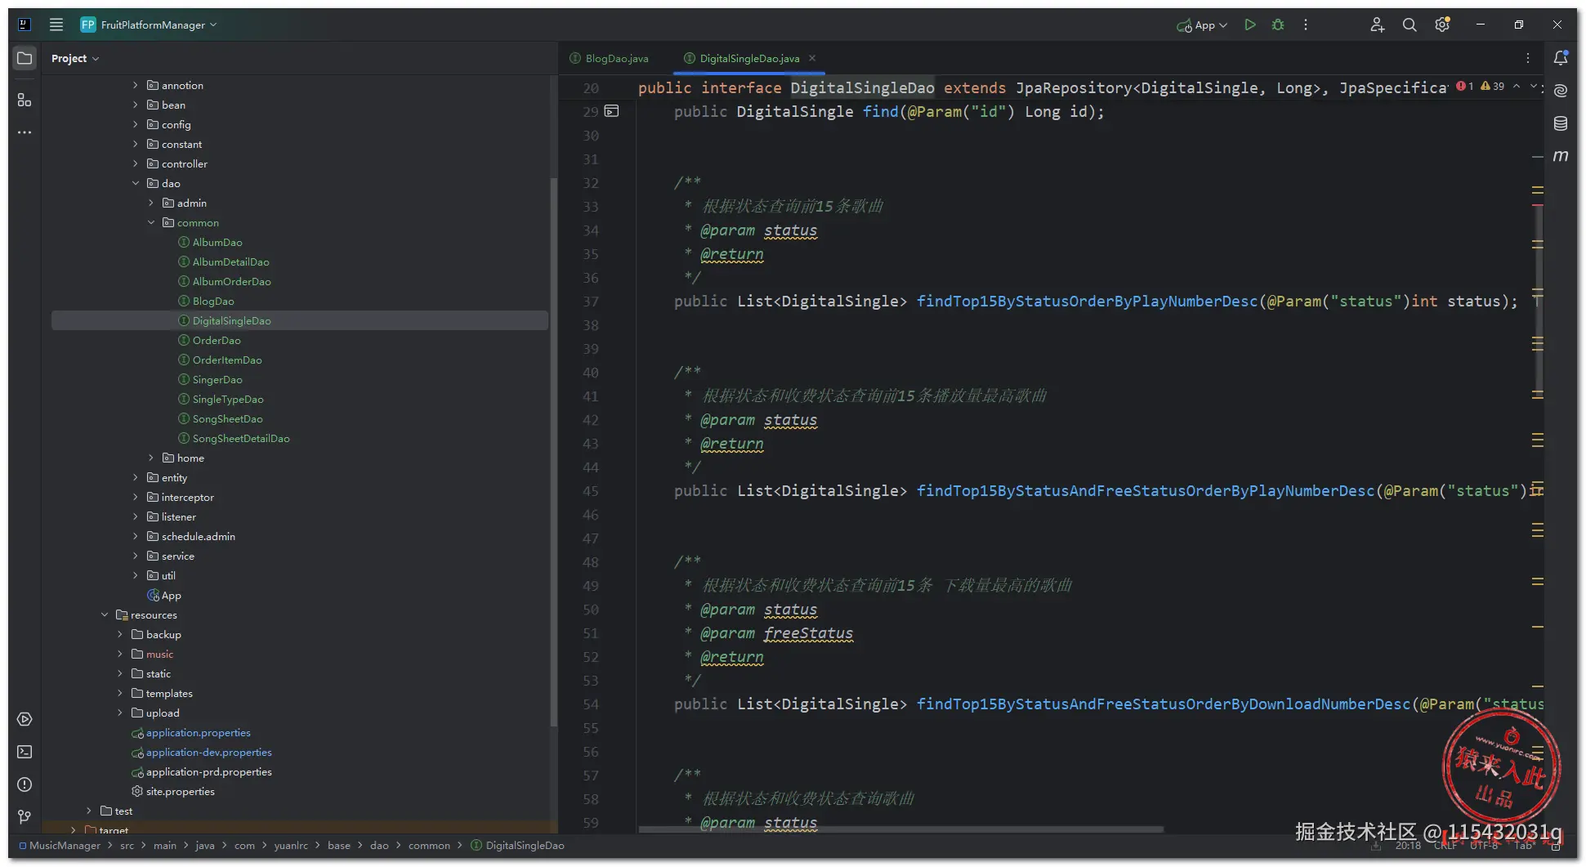
Task: Expand the service folder
Action: click(136, 556)
